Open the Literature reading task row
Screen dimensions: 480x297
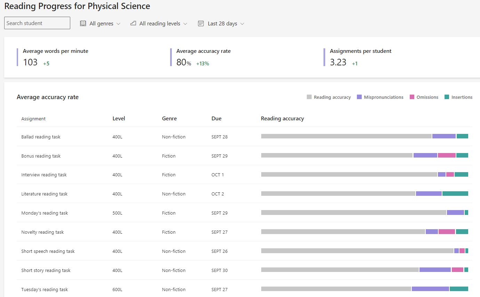click(x=44, y=194)
